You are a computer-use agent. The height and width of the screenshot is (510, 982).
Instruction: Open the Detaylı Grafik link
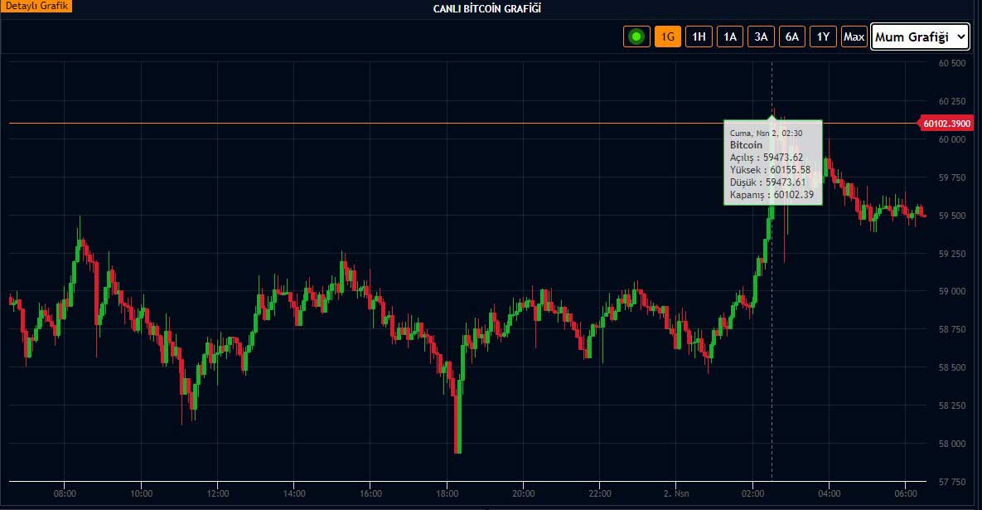pos(36,6)
